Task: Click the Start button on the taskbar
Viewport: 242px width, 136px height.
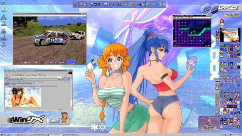Action: click(x=3, y=135)
